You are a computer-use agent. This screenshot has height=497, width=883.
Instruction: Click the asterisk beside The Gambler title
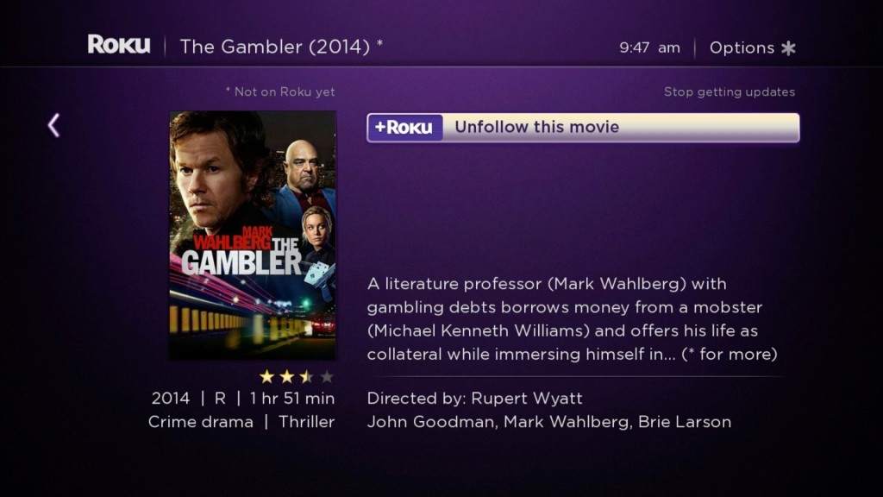[x=380, y=43]
